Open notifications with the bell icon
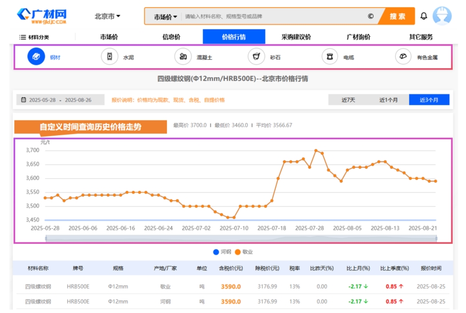The width and height of the screenshot is (466, 313). (423, 16)
